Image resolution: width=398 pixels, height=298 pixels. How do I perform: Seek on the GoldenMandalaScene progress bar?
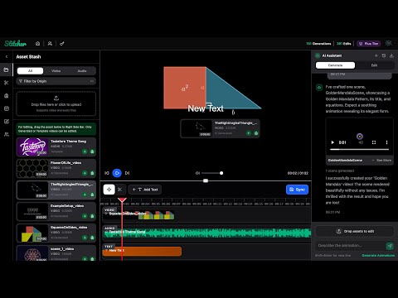359,149
